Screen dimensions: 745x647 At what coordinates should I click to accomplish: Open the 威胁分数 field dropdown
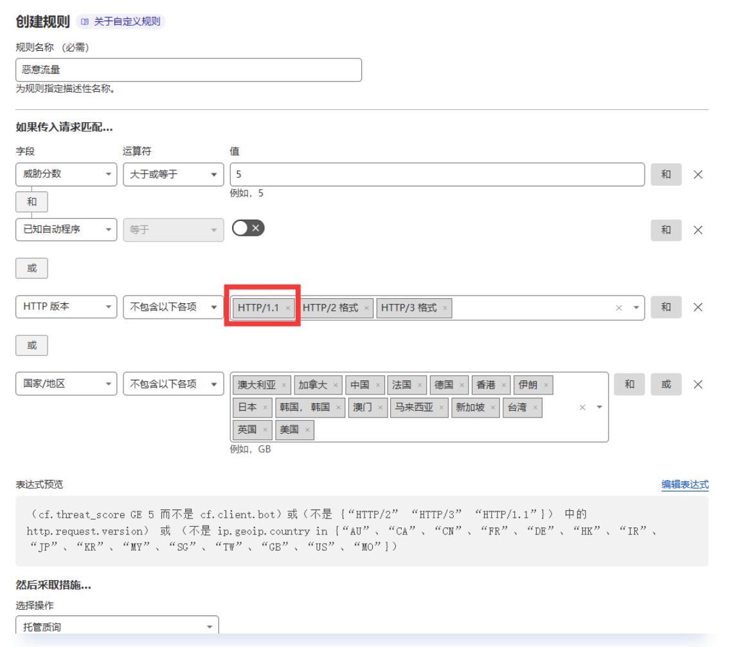point(66,174)
